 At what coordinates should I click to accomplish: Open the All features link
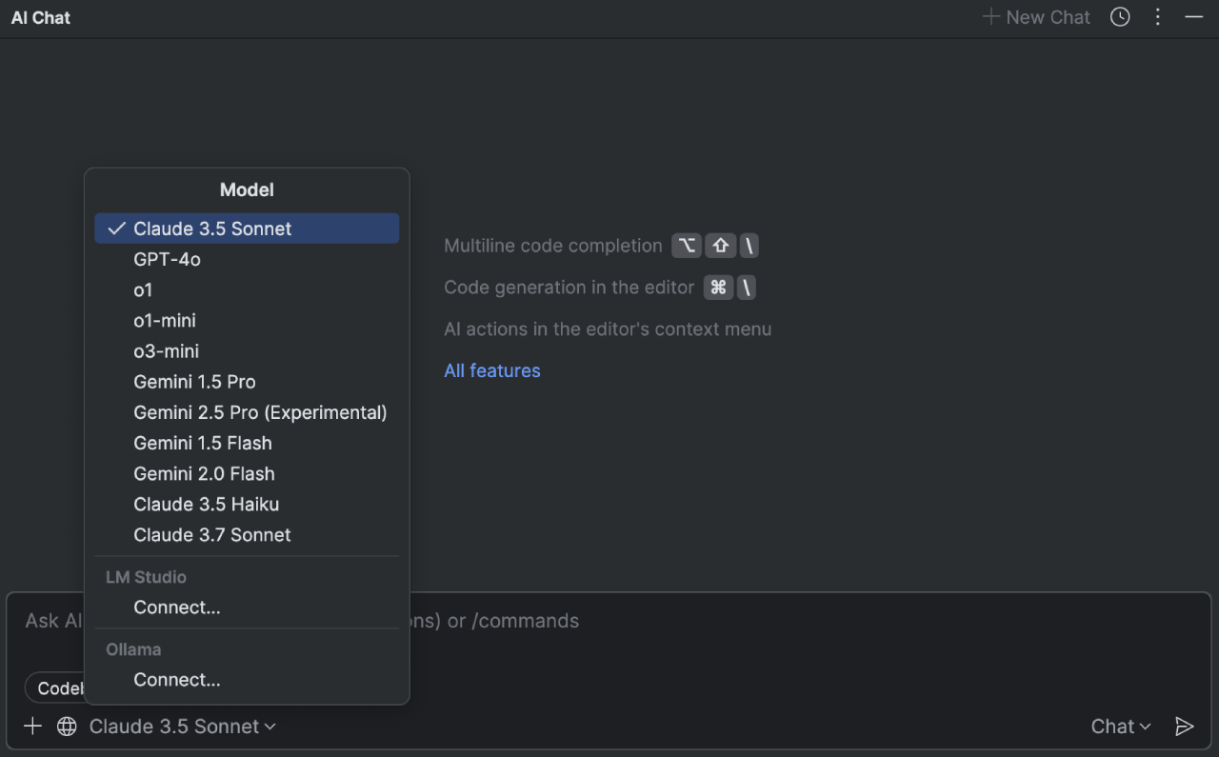[491, 370]
